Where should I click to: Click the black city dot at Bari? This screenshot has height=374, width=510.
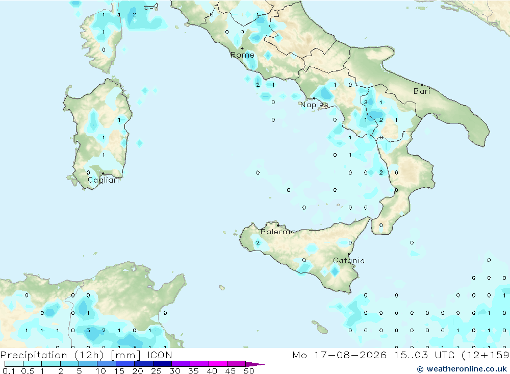tap(422, 85)
